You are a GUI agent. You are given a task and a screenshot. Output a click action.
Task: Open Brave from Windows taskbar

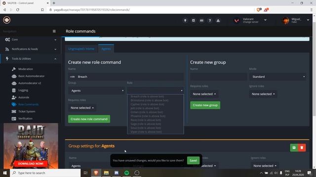(96, 173)
